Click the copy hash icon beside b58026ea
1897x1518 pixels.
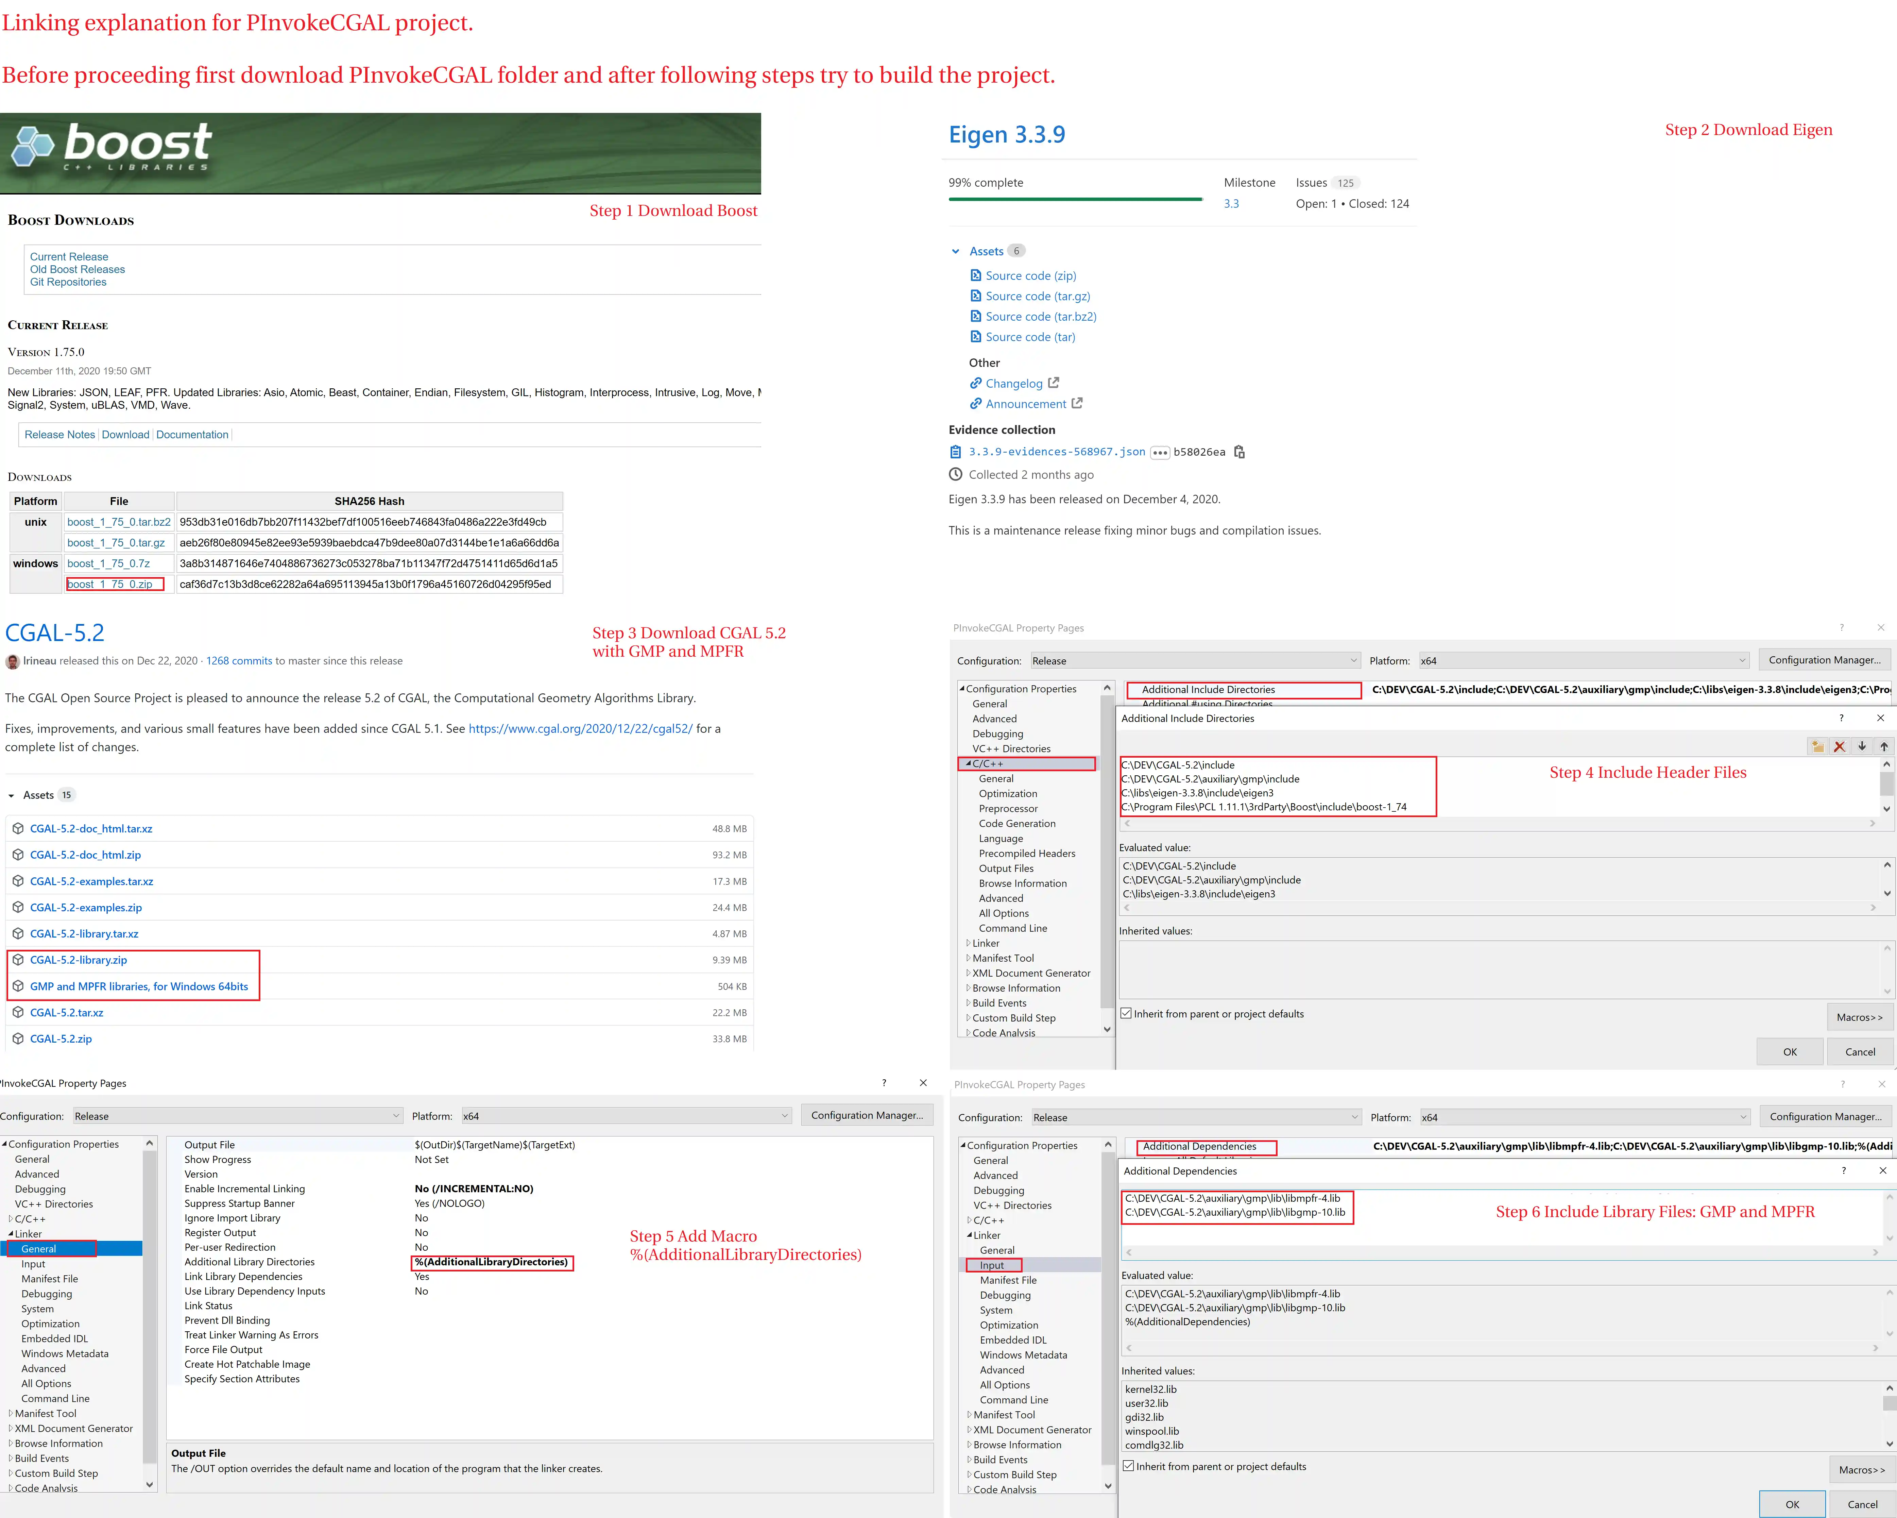[x=1240, y=452]
